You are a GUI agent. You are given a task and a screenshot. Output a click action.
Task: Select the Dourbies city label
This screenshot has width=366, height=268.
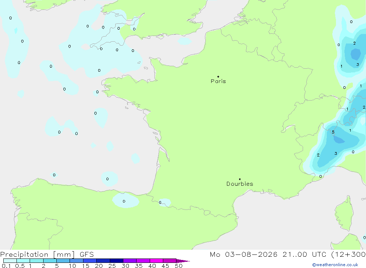[x=240, y=184]
